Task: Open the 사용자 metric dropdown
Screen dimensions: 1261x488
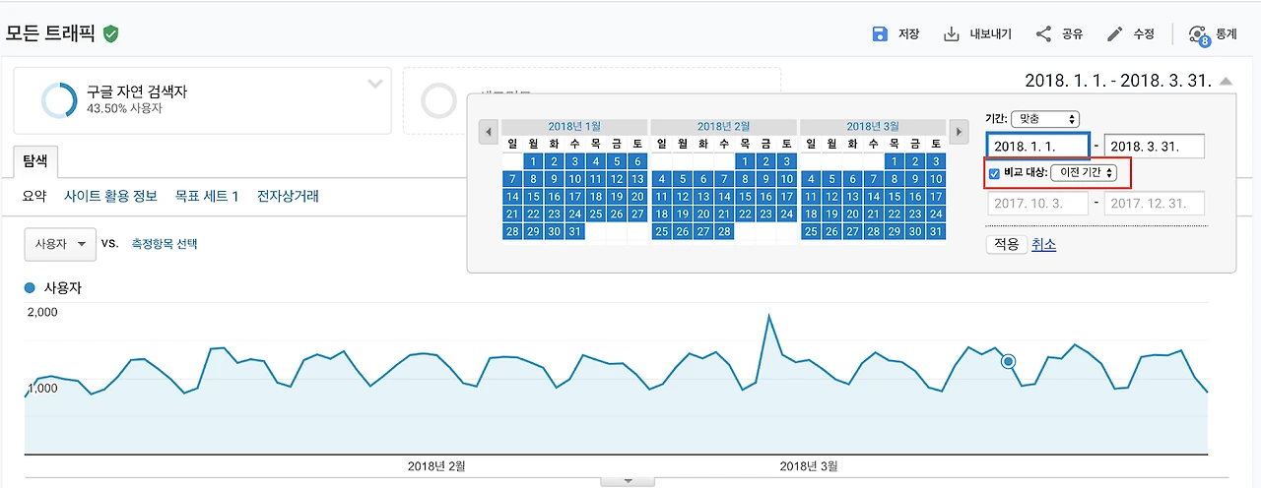Action: point(60,244)
